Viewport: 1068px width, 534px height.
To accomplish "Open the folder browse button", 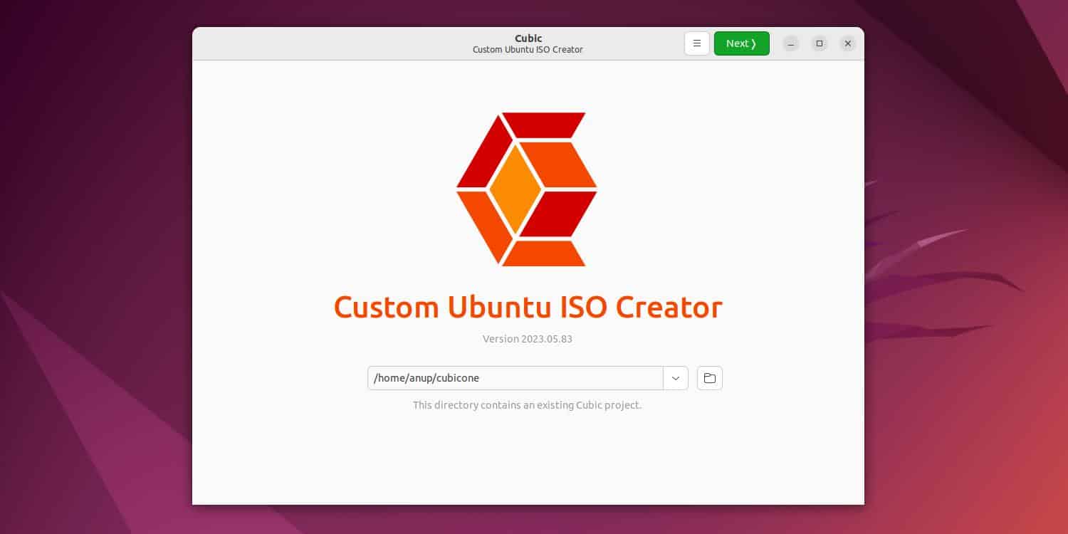I will pos(710,378).
